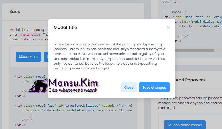Click the Lorem Ipsum paragraph in the modal

click(x=110, y=56)
